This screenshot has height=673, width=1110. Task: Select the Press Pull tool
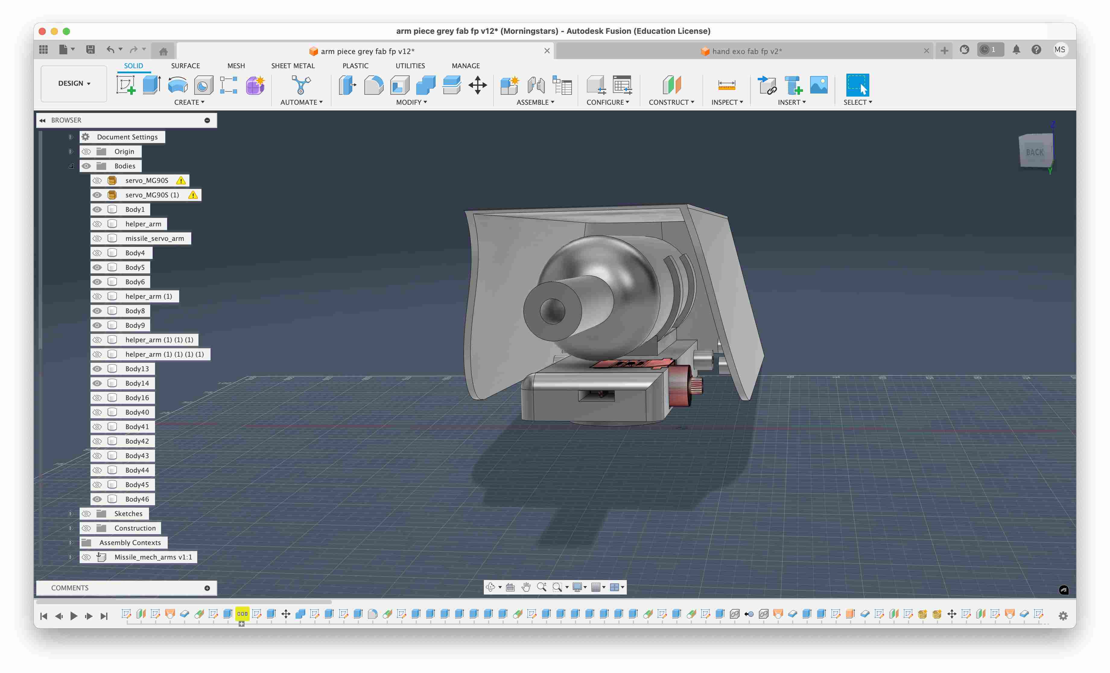pyautogui.click(x=347, y=85)
